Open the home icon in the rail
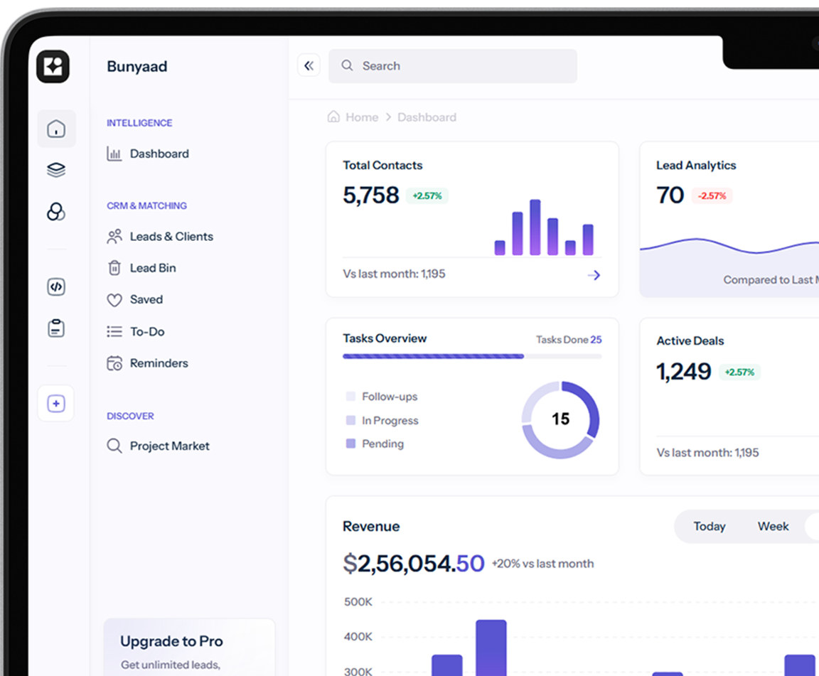The image size is (819, 676). (56, 129)
